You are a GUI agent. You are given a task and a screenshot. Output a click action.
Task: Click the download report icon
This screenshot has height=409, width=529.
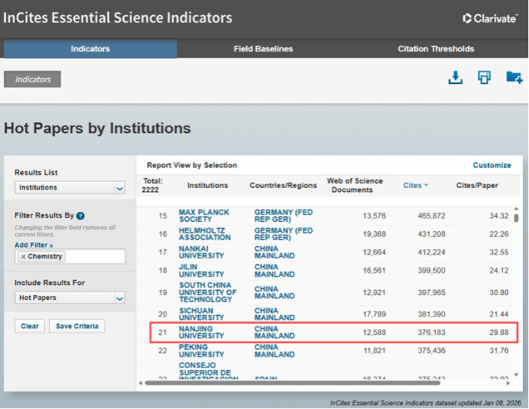point(456,78)
